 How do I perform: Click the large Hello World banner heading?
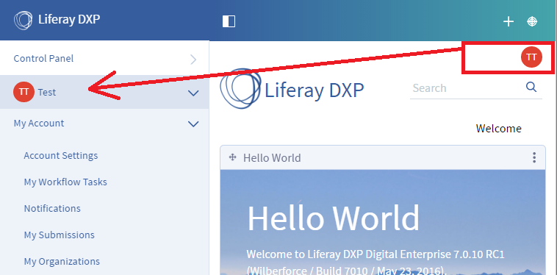(333, 218)
